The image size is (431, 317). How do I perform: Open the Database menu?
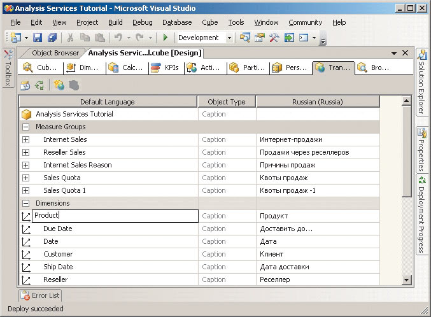tap(177, 22)
